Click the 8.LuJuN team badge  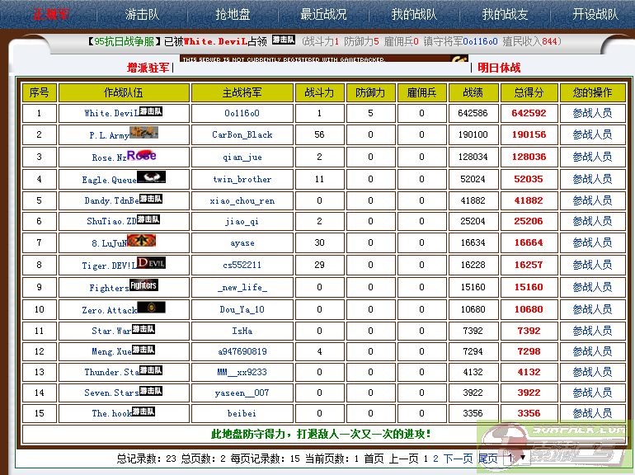point(141,242)
